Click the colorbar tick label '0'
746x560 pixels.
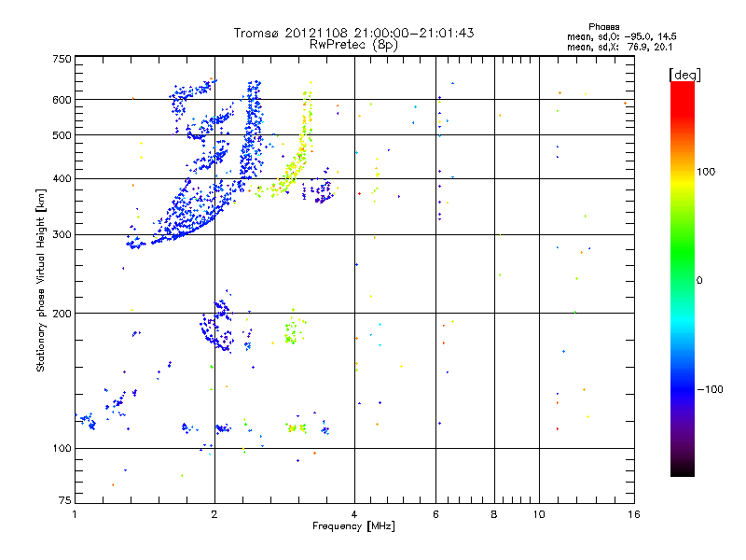coord(699,281)
